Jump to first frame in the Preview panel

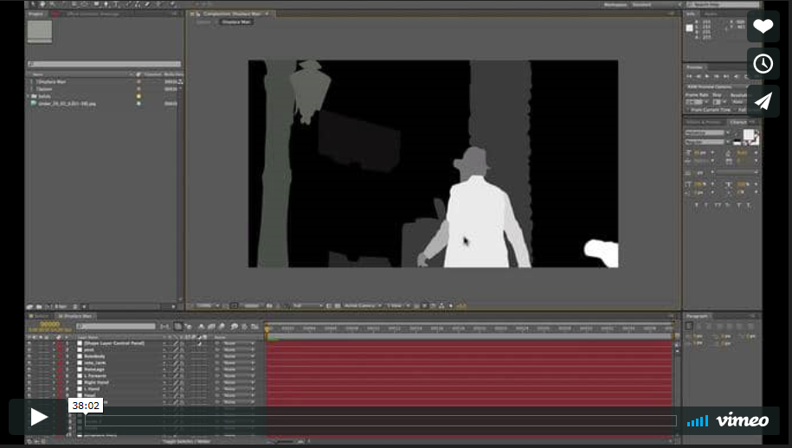pos(690,76)
